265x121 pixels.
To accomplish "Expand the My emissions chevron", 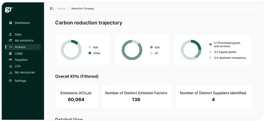I will pos(7,40).
